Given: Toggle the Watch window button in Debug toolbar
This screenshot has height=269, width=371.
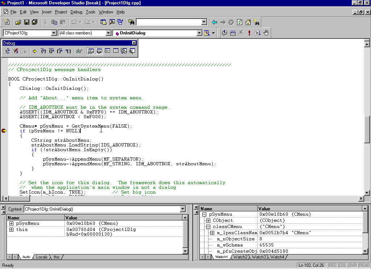Looking at the screenshot, I should pyautogui.click(x=91, y=51).
